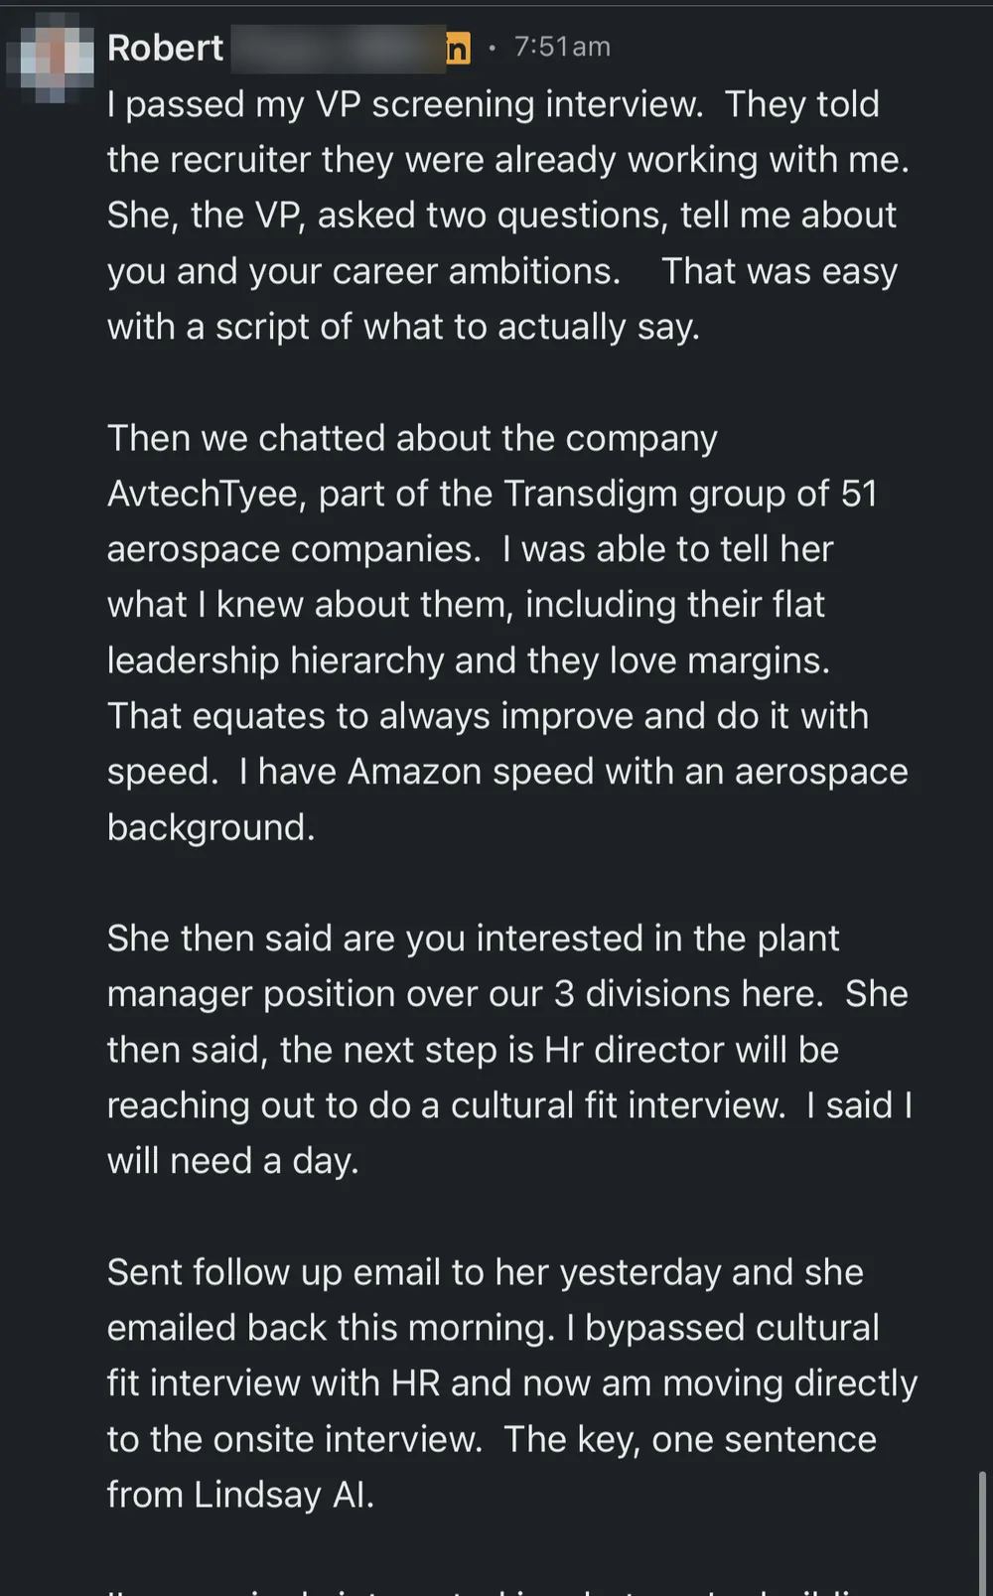Image resolution: width=993 pixels, height=1596 pixels.
Task: Click the paragraph starting 'Sent follow up email'
Action: (512, 1383)
